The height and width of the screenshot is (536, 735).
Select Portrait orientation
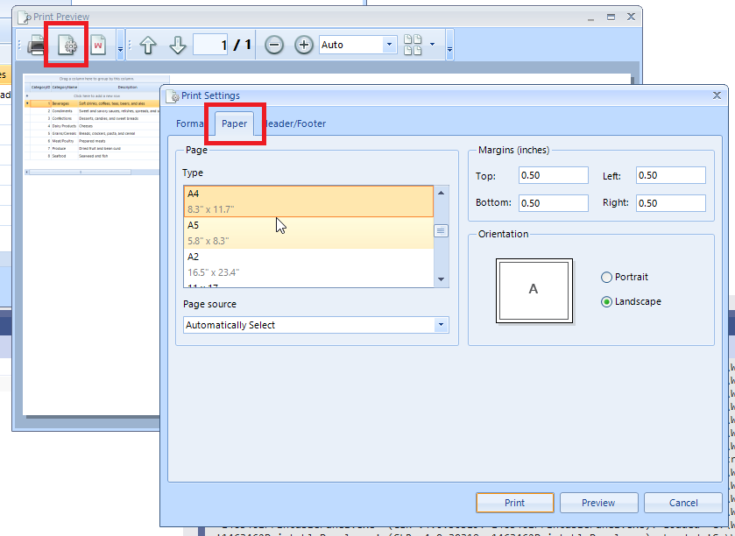pyautogui.click(x=625, y=277)
